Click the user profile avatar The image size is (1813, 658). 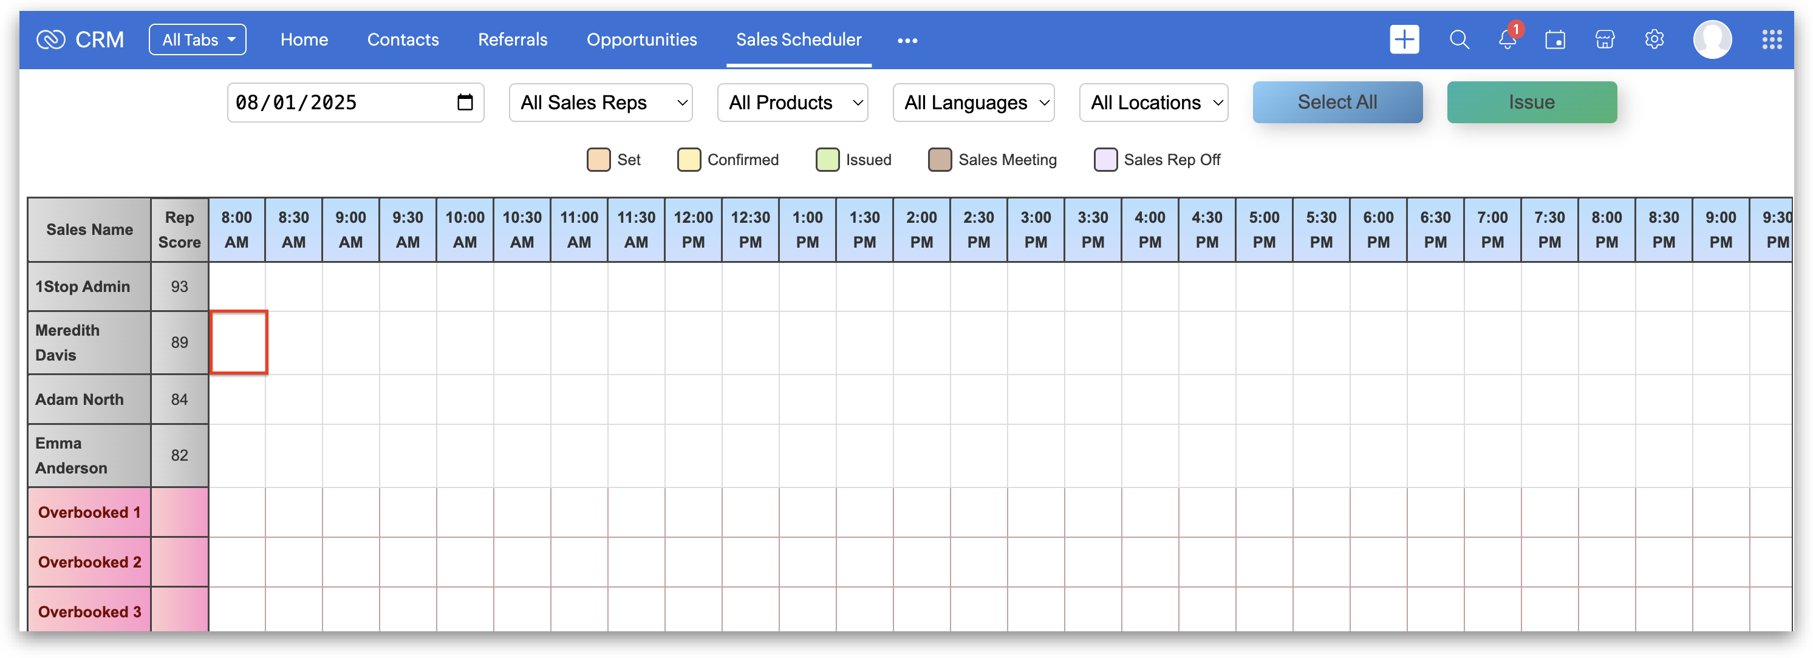[x=1712, y=39]
